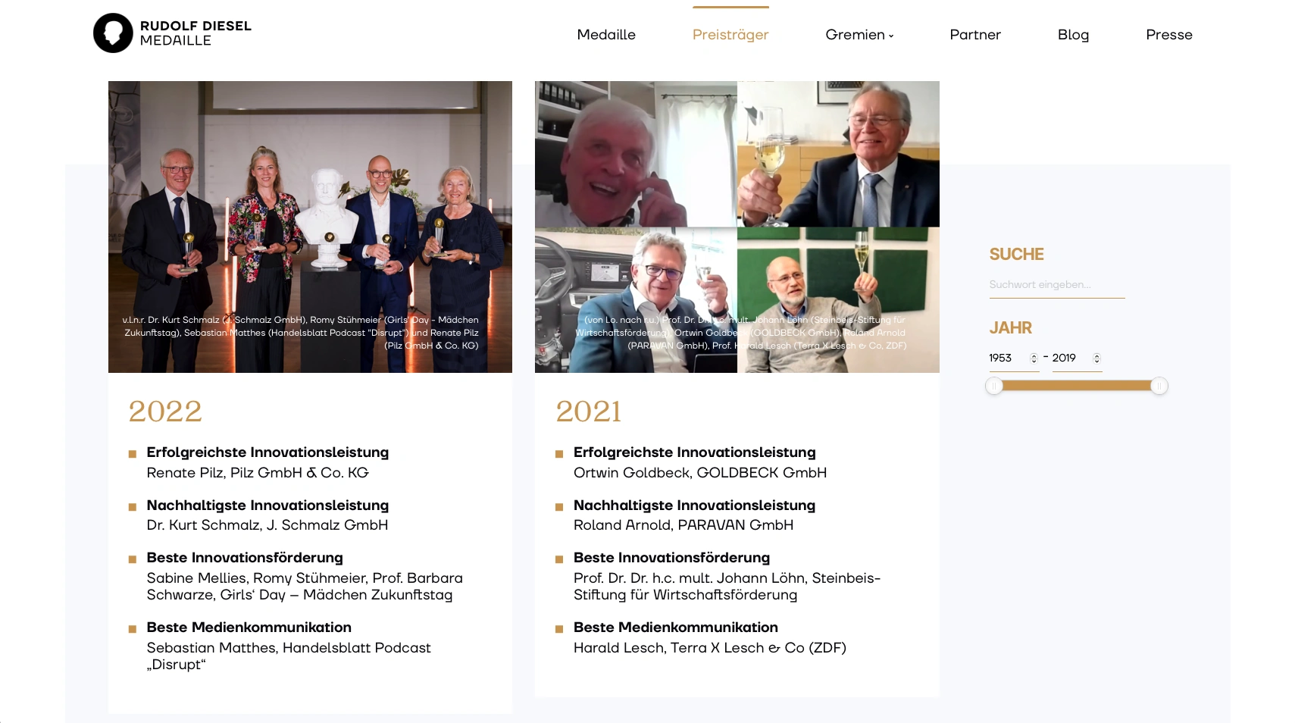The image size is (1295, 723).
Task: Click the gold bullet beside Renate Pilz entry
Action: coord(133,454)
